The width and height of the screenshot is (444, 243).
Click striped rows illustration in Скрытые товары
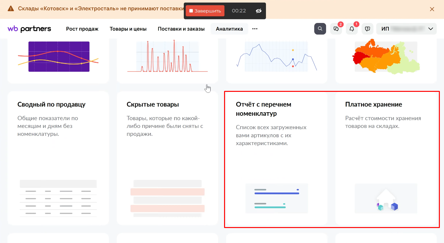pos(167,198)
